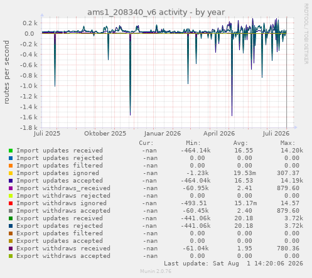Click the Avg value '1.95'
312x278 pixels.
click(x=245, y=249)
